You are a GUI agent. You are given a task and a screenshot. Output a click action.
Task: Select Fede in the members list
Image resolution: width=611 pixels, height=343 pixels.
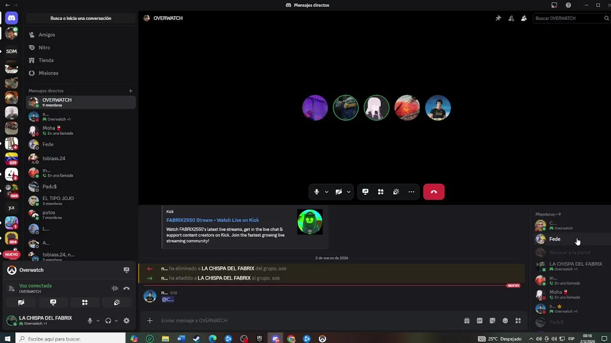(x=571, y=239)
